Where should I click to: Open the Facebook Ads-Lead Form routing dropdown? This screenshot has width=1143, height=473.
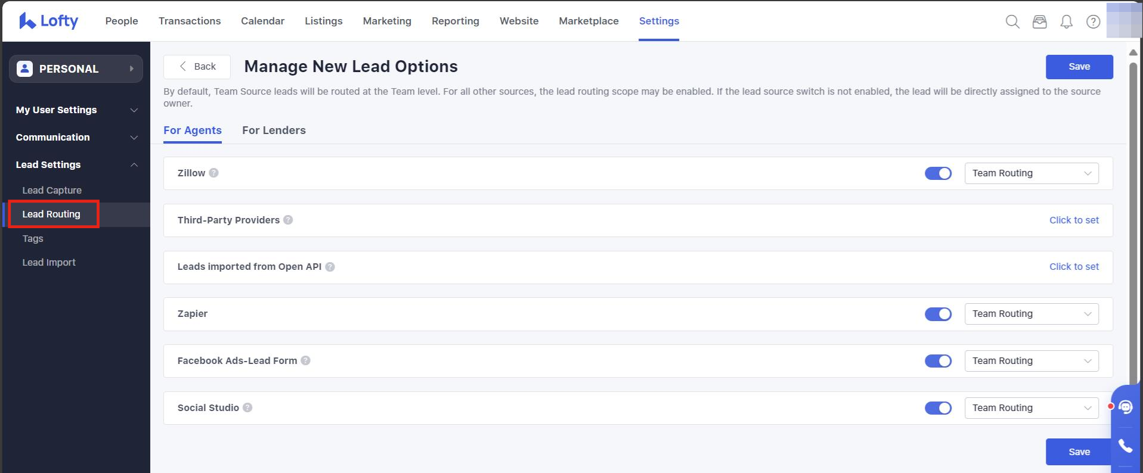tap(1031, 361)
